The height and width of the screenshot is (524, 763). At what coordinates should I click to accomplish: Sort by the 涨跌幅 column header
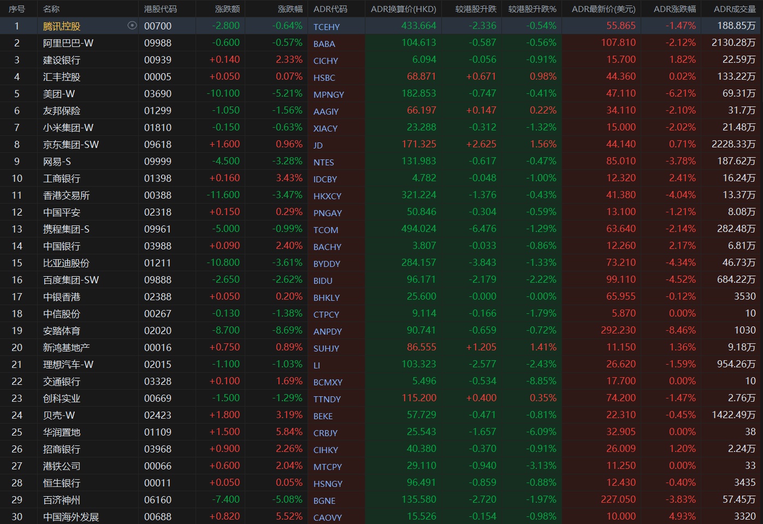(x=289, y=9)
